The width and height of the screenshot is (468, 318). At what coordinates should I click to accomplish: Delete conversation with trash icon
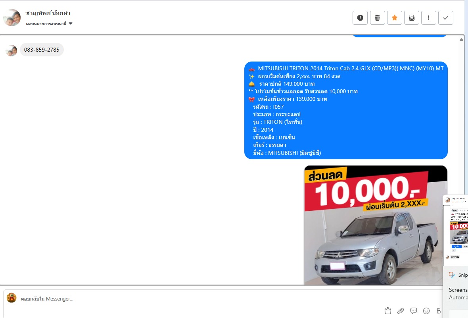point(377,17)
